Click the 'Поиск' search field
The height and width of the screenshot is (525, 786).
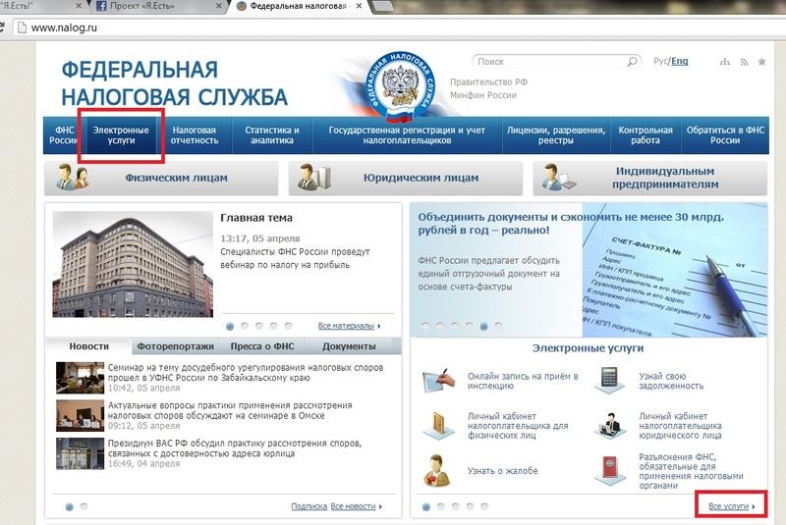(x=550, y=62)
